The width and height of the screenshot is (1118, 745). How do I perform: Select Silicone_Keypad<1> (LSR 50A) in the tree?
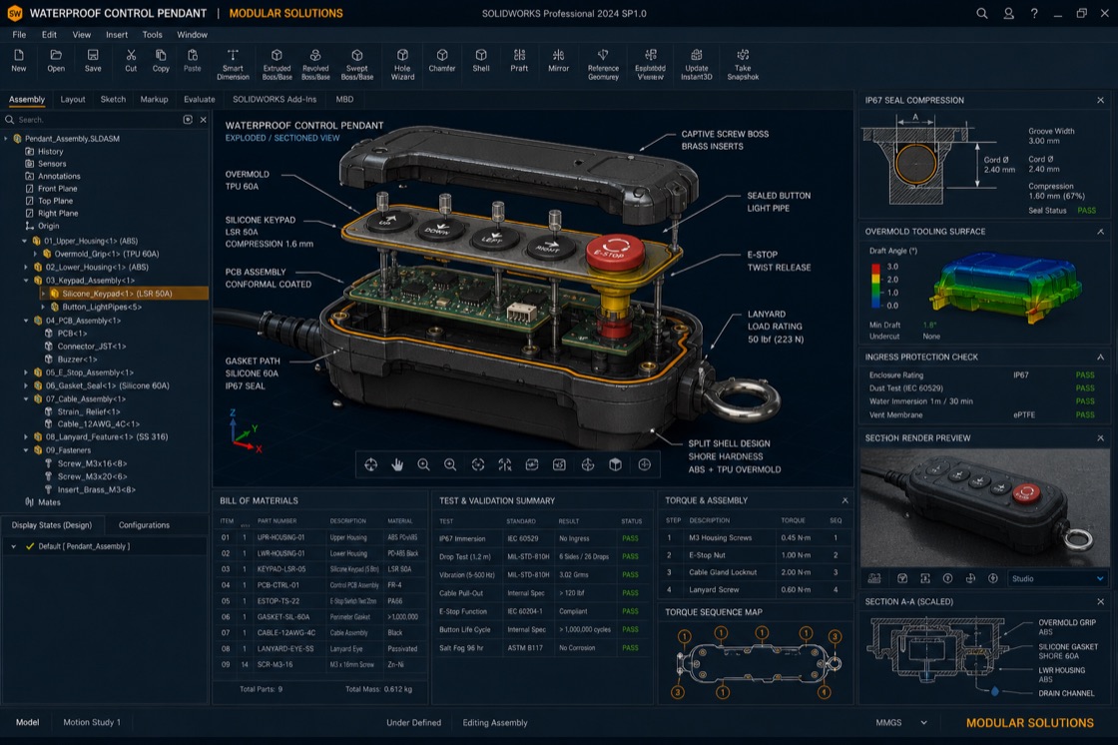(x=117, y=294)
